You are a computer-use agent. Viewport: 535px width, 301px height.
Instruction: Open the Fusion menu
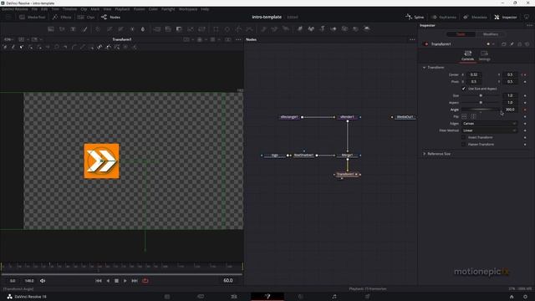139,9
